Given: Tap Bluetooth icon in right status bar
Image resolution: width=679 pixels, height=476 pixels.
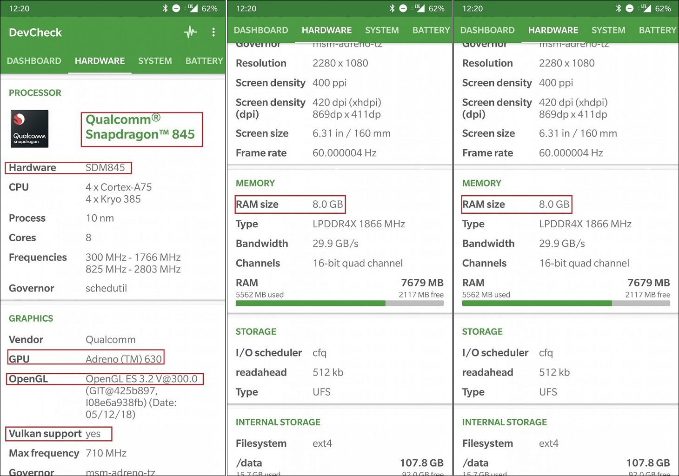Looking at the screenshot, I should [x=618, y=8].
